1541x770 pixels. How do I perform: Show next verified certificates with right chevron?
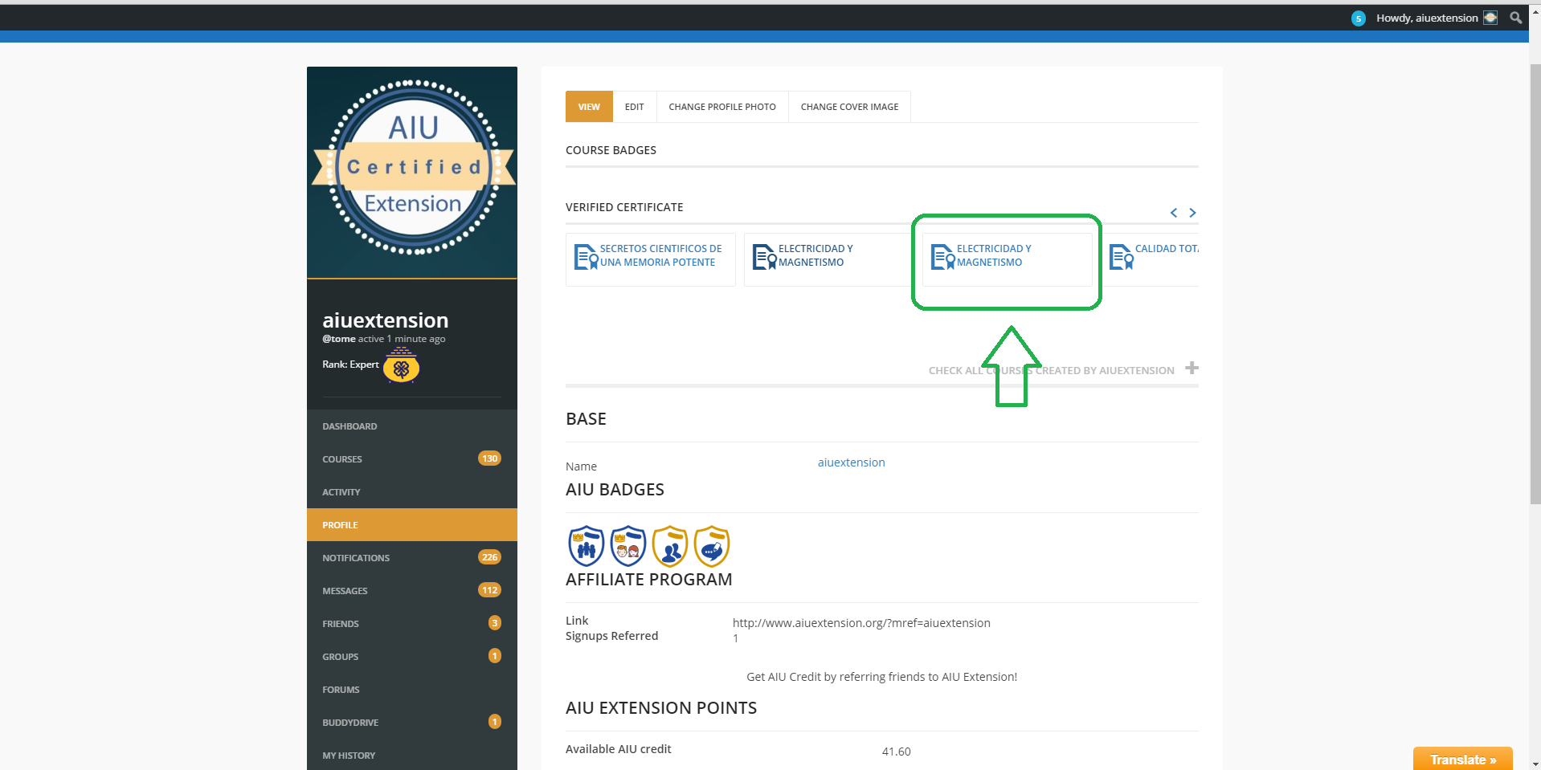tap(1192, 213)
